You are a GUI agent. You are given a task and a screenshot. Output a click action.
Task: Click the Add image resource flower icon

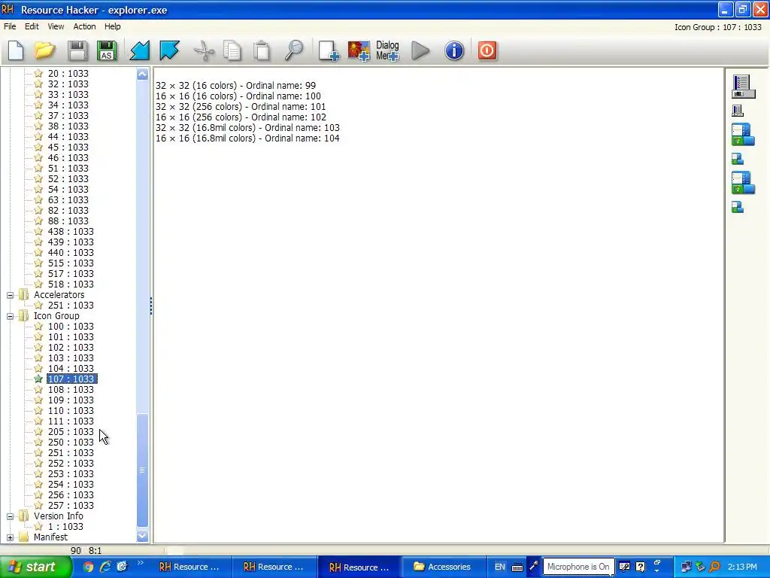tap(359, 50)
